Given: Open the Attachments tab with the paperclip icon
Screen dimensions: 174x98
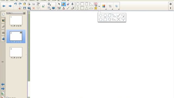Looking at the screenshot, I should pos(3,27).
